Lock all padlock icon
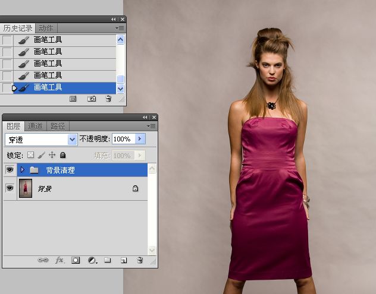Viewport: 376px width, 294px height. (x=63, y=155)
